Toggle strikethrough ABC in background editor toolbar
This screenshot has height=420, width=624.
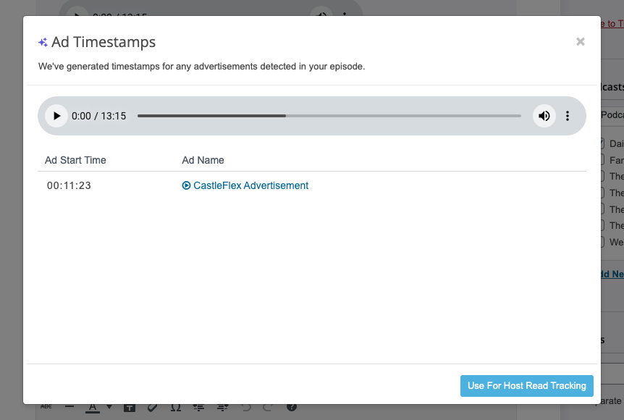click(x=46, y=406)
